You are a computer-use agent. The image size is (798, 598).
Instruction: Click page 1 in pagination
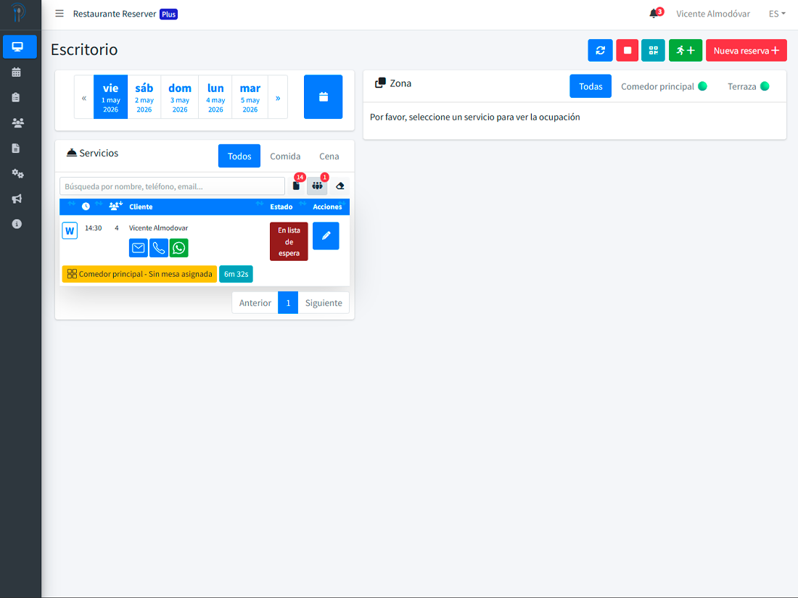point(288,302)
